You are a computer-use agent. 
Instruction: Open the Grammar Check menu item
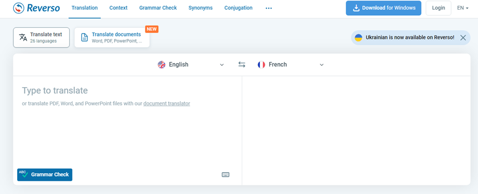tap(158, 8)
